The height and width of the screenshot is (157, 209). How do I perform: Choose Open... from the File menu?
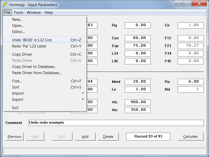(45, 26)
